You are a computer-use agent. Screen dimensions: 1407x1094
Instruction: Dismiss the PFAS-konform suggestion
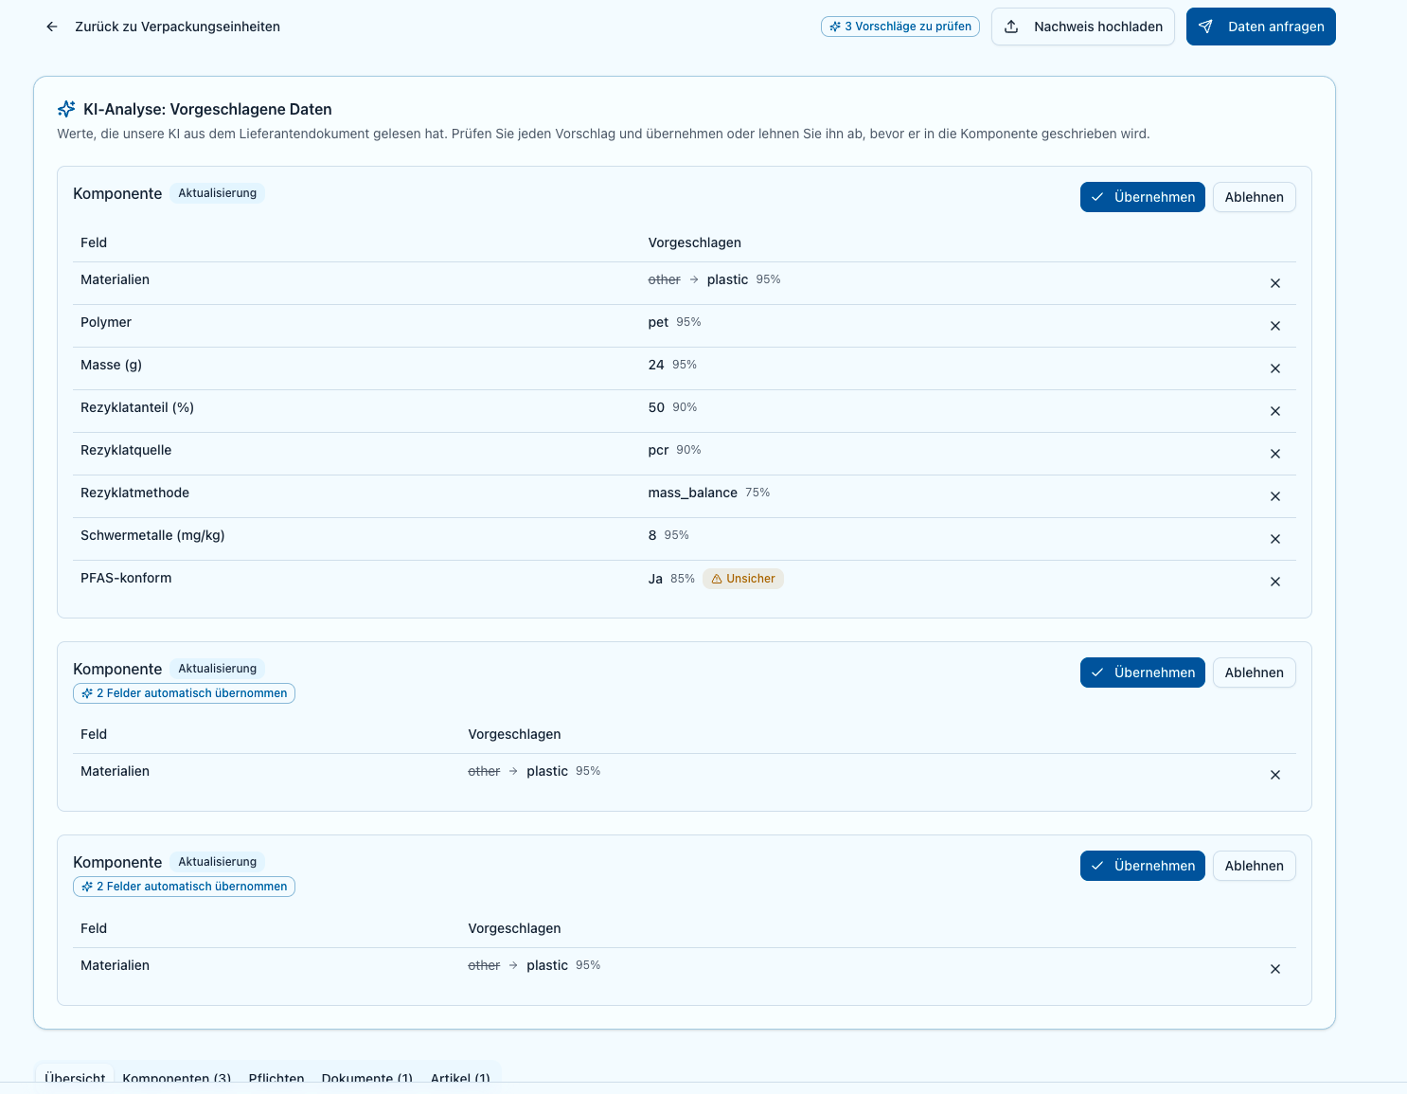(x=1275, y=582)
